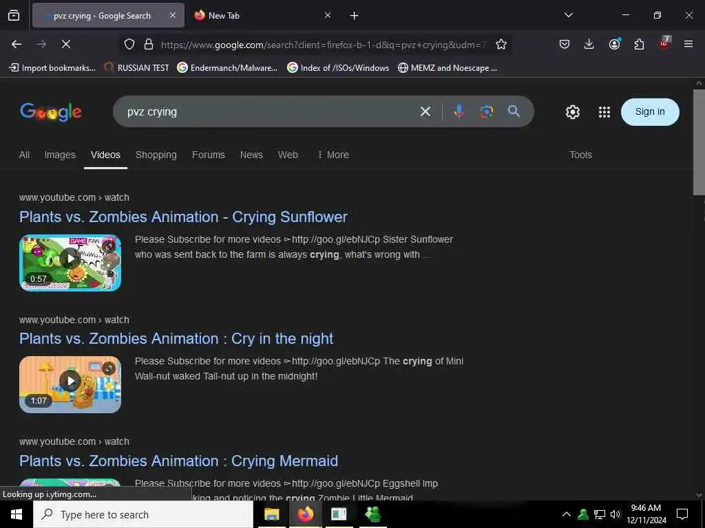Open the network icon in tray
Image resolution: width=705 pixels, height=528 pixels.
(x=600, y=514)
